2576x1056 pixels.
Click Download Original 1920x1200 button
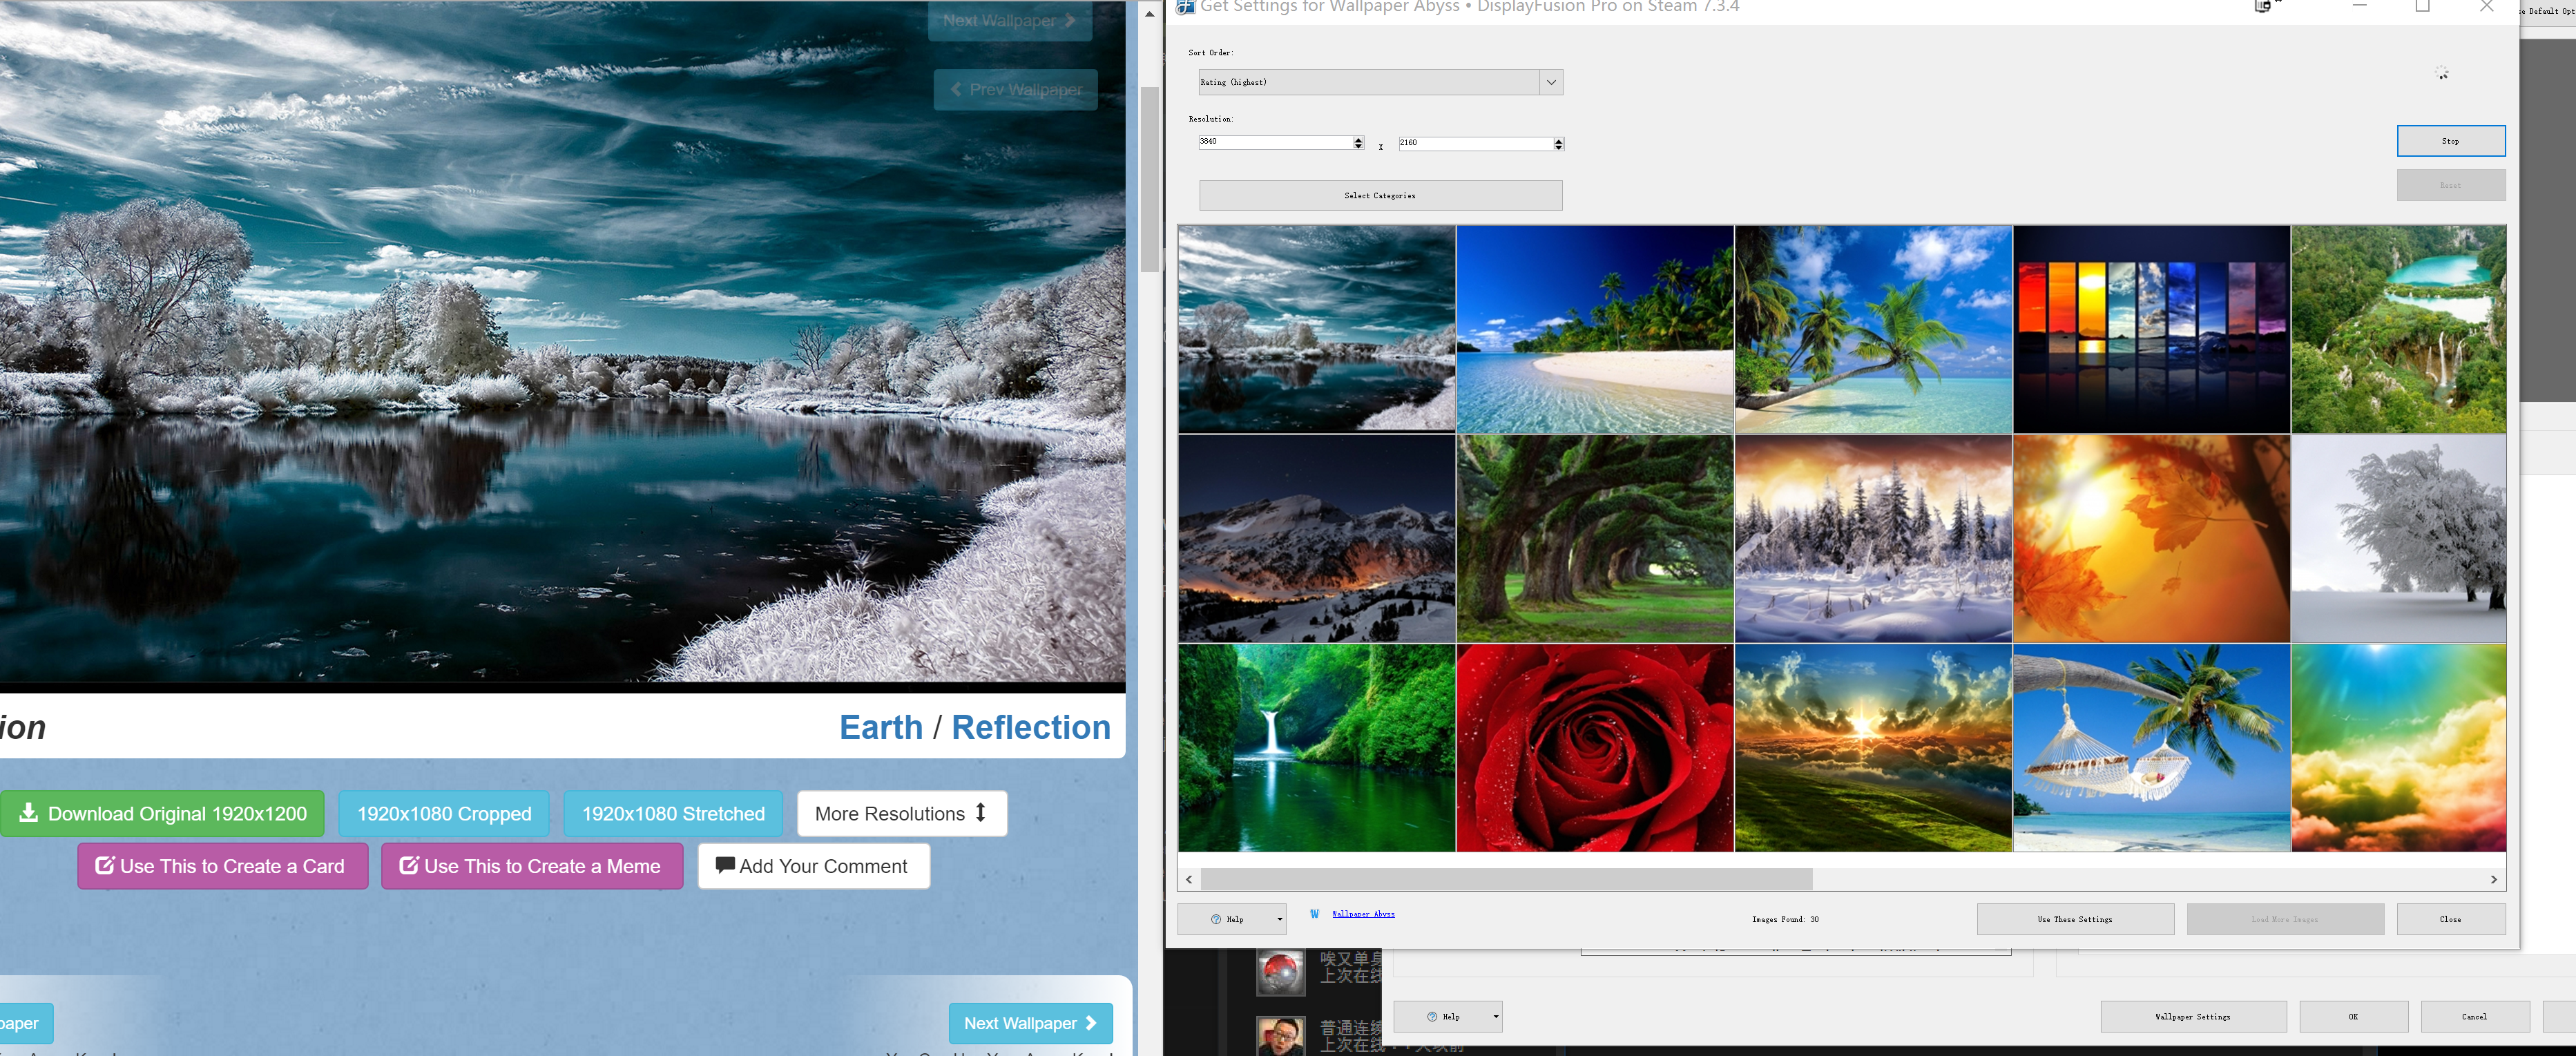(x=162, y=814)
